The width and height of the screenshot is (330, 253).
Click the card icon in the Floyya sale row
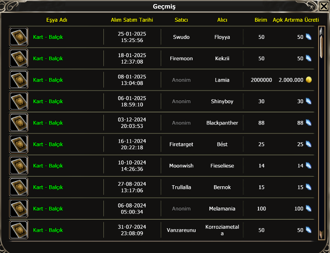(19, 37)
